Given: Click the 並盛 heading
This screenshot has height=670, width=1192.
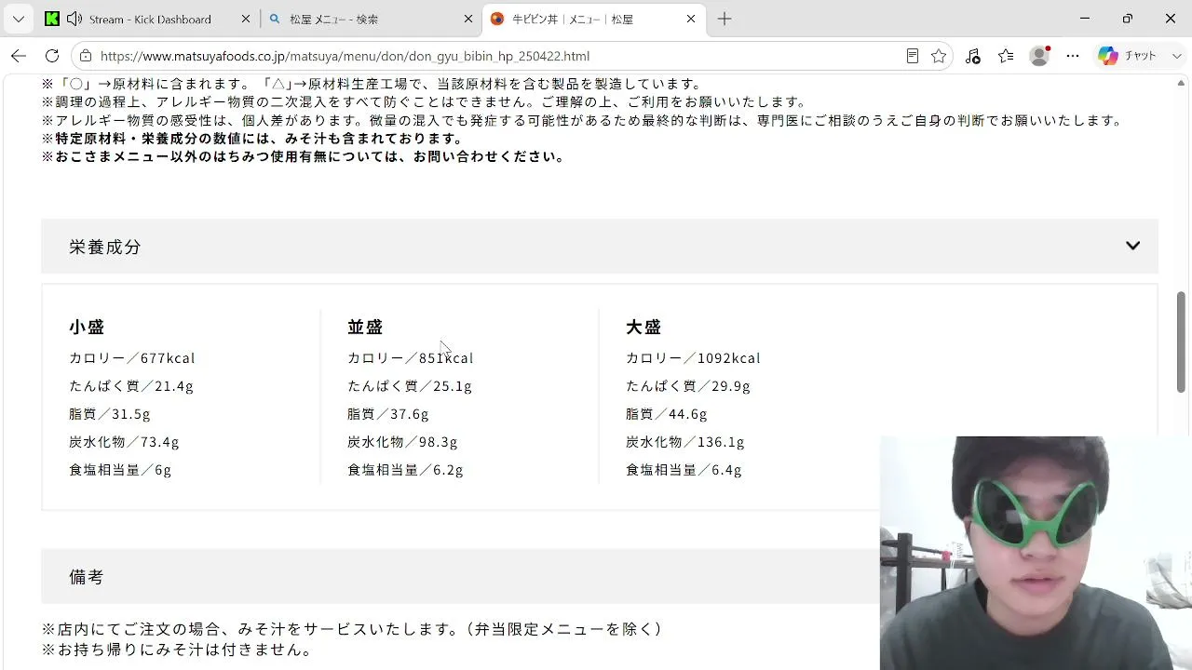Looking at the screenshot, I should point(365,327).
